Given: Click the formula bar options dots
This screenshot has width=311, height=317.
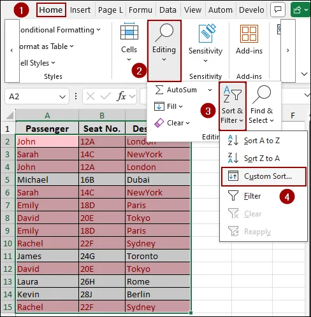Looking at the screenshot, I should [x=76, y=97].
